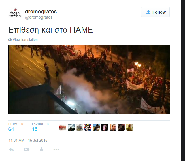Image resolution: width=185 pixels, height=161 pixels.
Task: Click the @dromografos handle
Action: coord(39,17)
